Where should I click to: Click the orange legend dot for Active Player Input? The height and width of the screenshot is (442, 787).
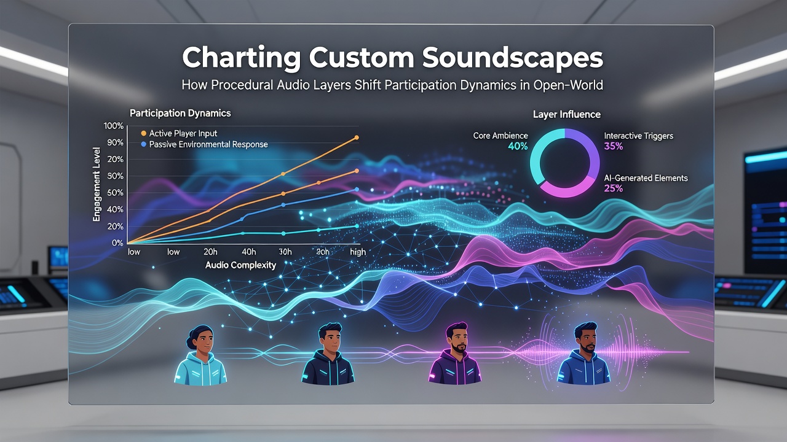[x=143, y=133]
